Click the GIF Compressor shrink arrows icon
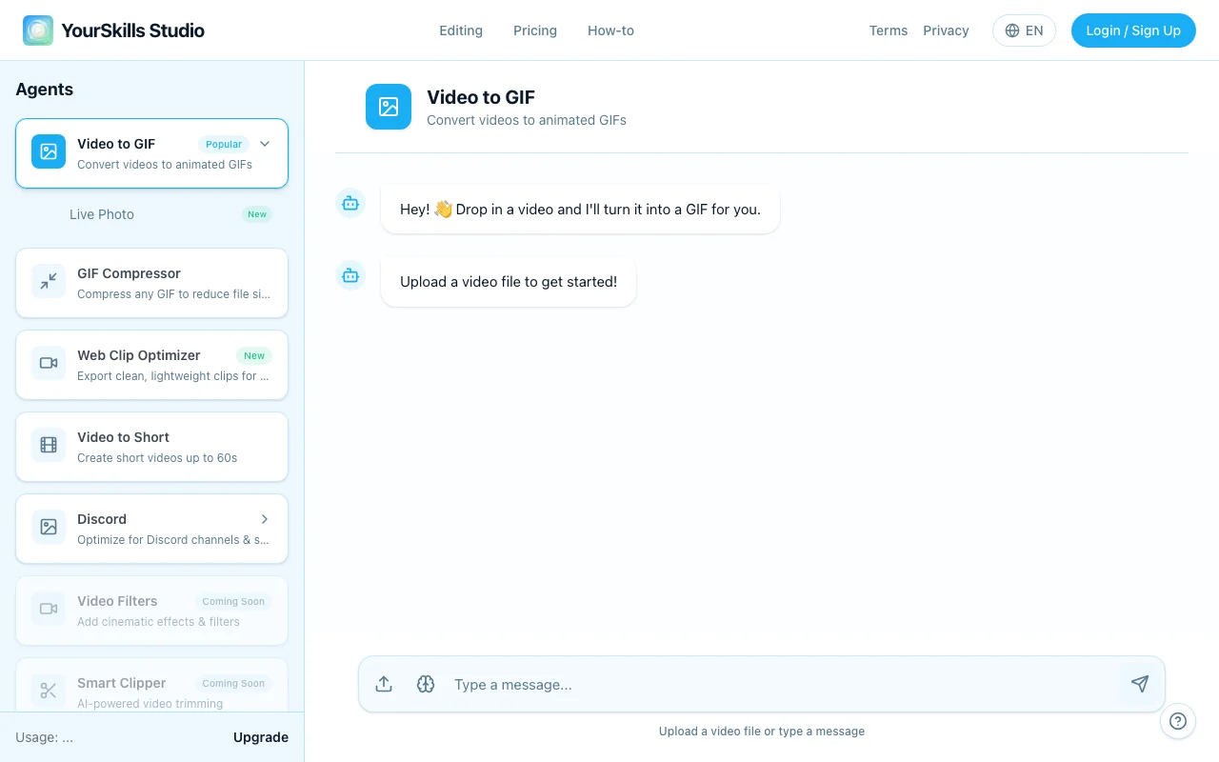The width and height of the screenshot is (1219, 762). (x=49, y=281)
